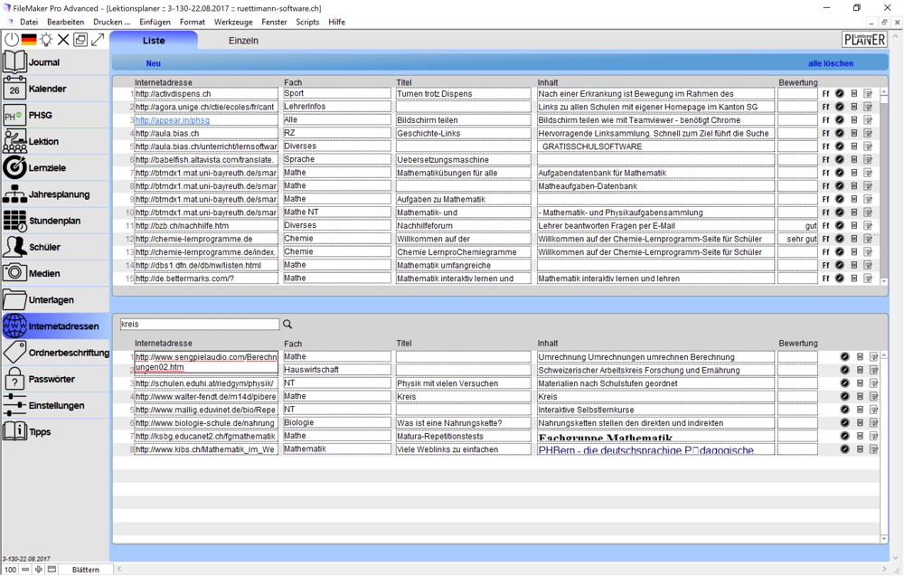904x576 pixels.
Task: Open the Fenster menu
Action: pyautogui.click(x=274, y=22)
